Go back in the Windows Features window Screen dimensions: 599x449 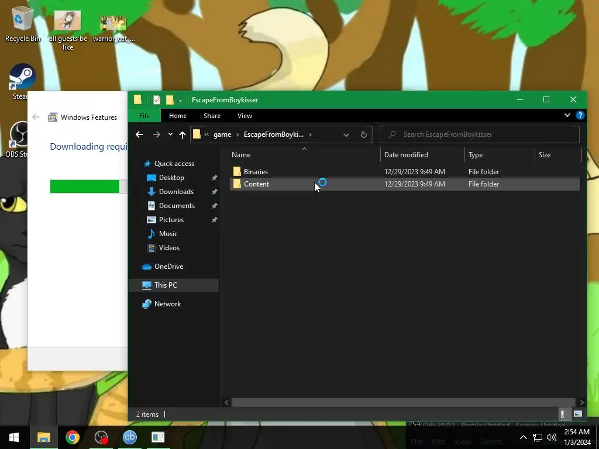tap(36, 117)
